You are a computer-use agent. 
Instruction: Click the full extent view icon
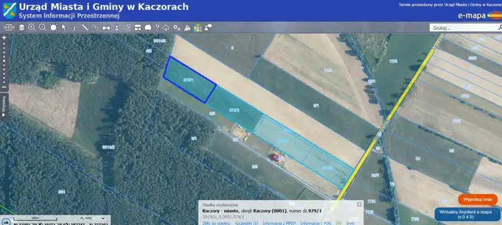click(53, 27)
